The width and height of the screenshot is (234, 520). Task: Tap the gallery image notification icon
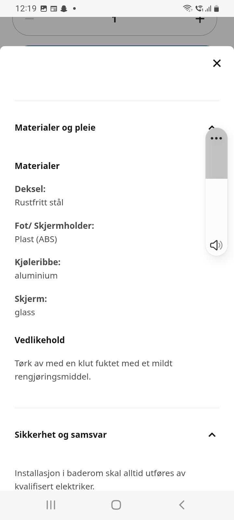pos(44,9)
